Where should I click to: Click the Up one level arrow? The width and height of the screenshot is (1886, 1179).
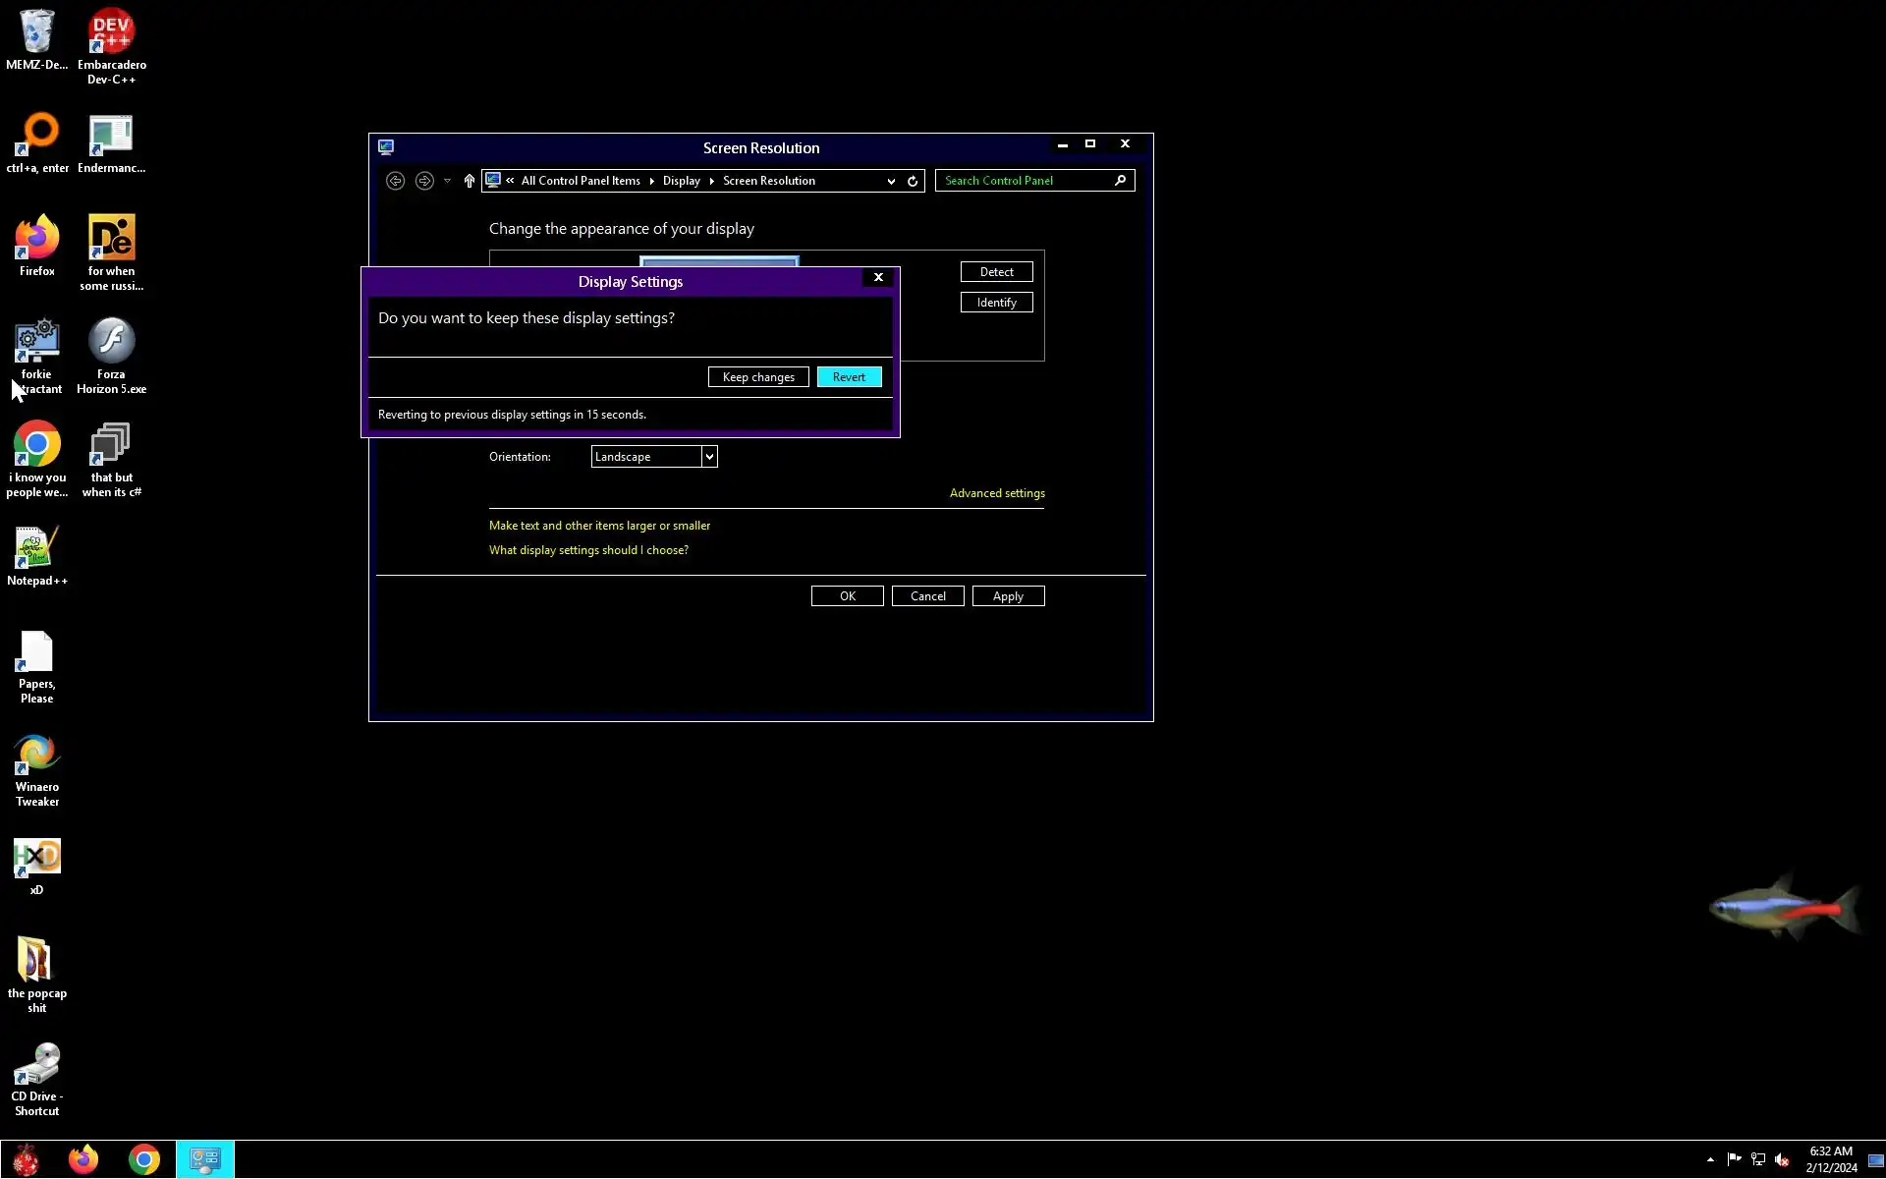[x=469, y=181]
